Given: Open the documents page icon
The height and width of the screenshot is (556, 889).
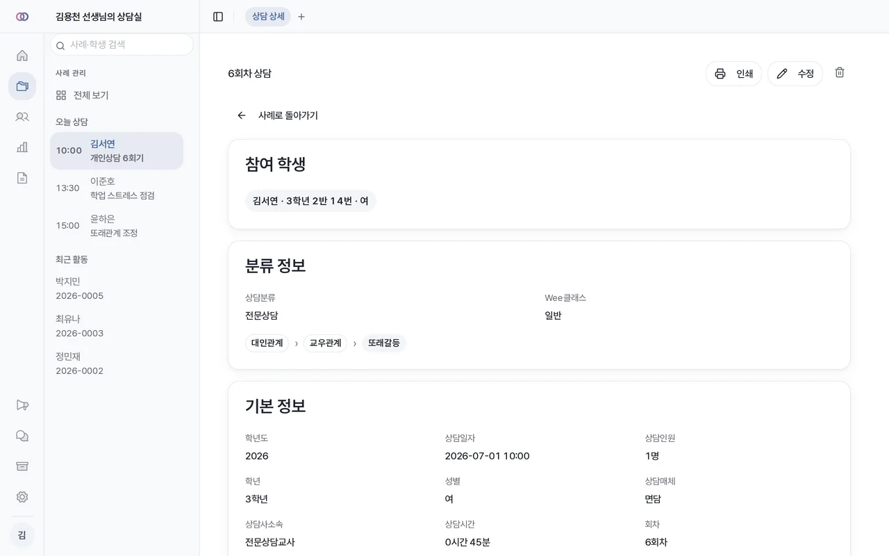Looking at the screenshot, I should pyautogui.click(x=22, y=178).
